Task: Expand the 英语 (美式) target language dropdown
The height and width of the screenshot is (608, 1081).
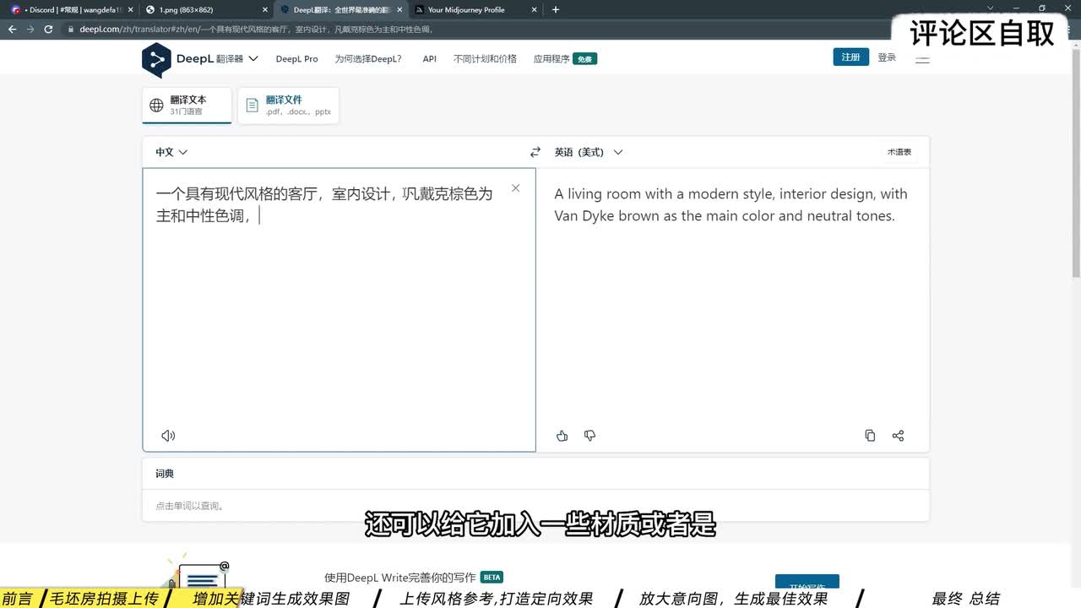Action: pyautogui.click(x=588, y=152)
